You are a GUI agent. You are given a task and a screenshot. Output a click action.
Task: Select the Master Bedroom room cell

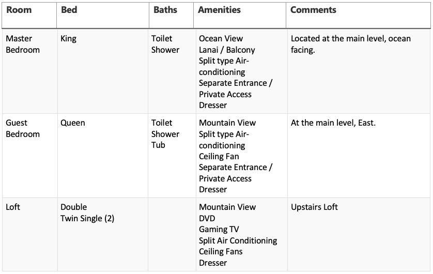point(30,71)
